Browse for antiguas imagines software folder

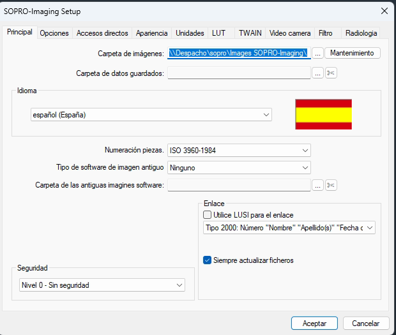point(317,186)
